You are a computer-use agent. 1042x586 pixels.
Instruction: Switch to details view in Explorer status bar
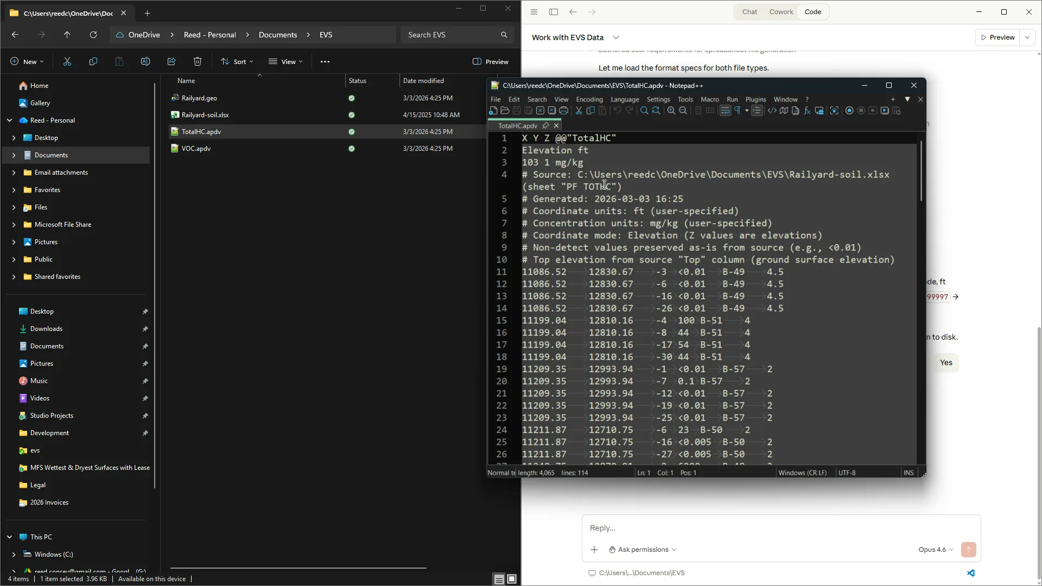click(499, 579)
